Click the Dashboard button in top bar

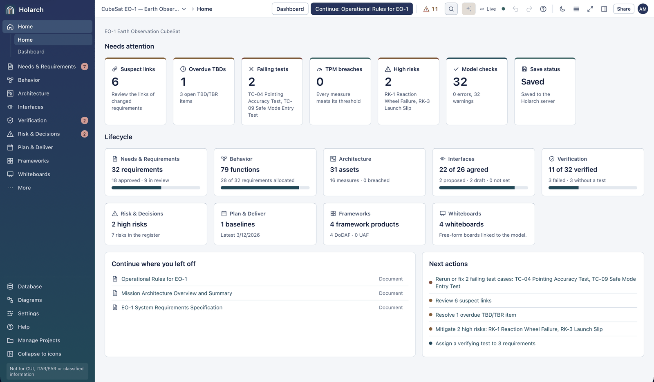click(290, 9)
